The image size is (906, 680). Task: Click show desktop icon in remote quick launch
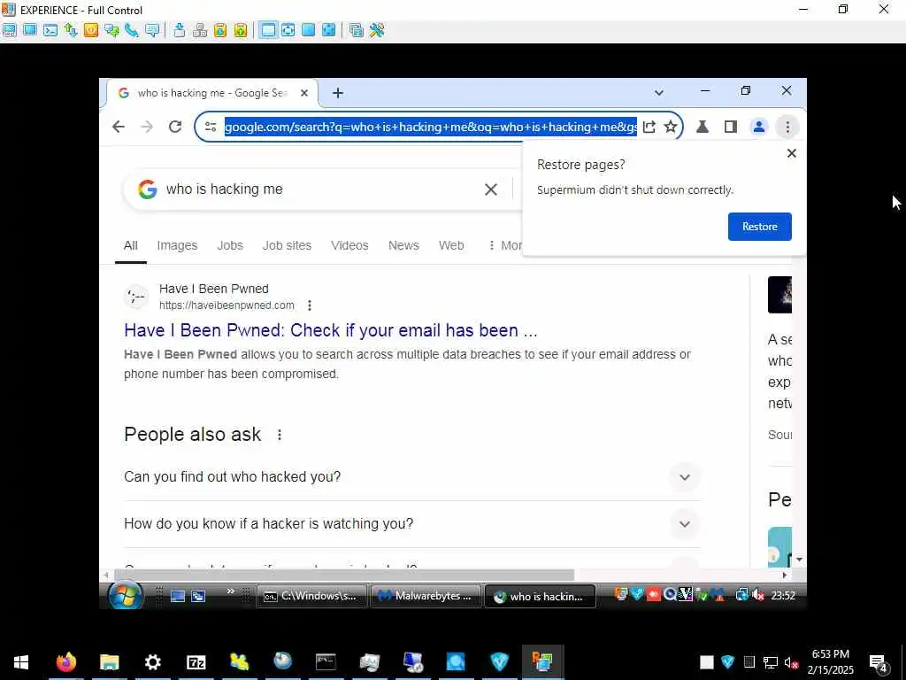click(177, 596)
